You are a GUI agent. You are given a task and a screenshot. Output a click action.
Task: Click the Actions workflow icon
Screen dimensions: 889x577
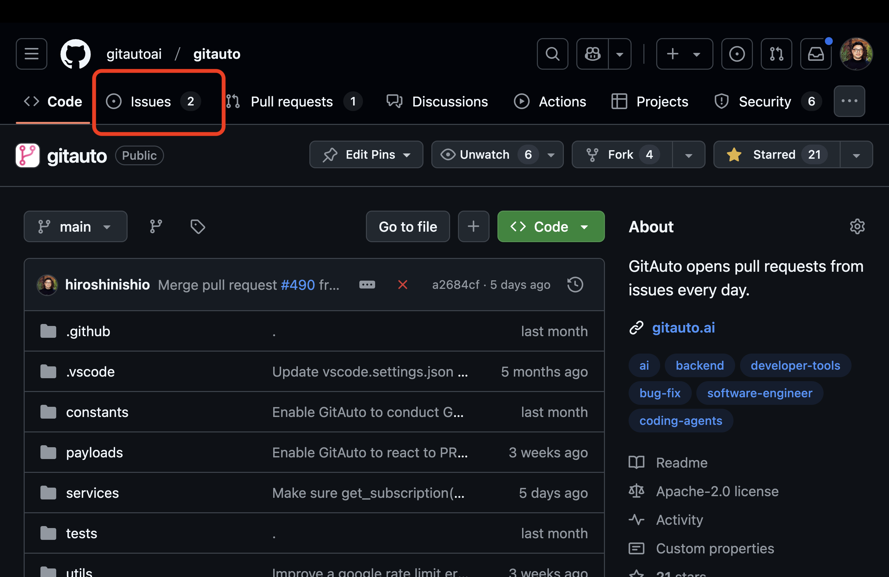522,101
